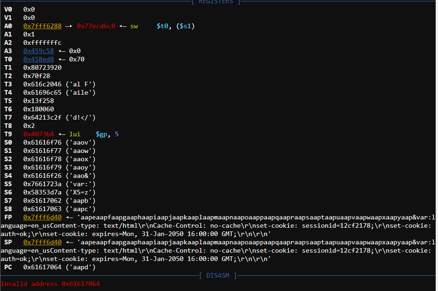Click the T9 value 0x4073b4
This screenshot has width=438, height=291.
point(38,134)
